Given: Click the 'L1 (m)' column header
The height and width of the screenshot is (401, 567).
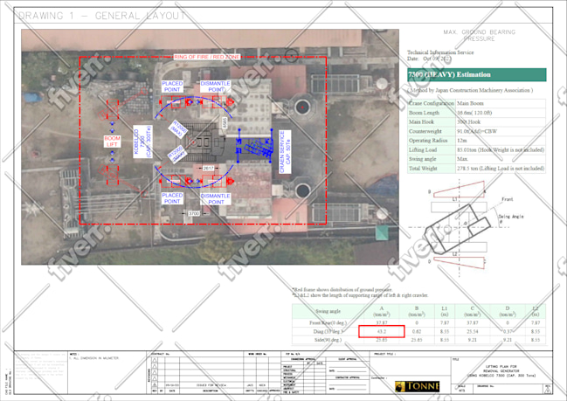Looking at the screenshot, I should pyautogui.click(x=445, y=311).
